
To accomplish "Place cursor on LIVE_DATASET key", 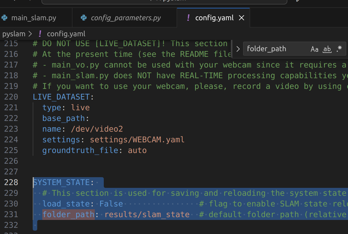I will click(61, 97).
